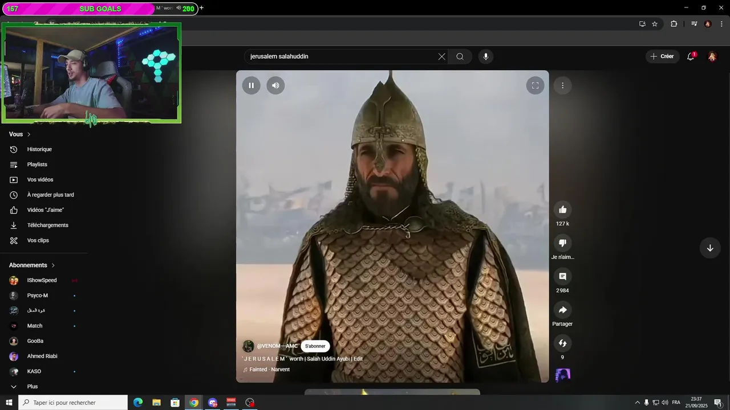
Task: Open the media control icon in Chrome toolbar
Action: click(x=694, y=24)
